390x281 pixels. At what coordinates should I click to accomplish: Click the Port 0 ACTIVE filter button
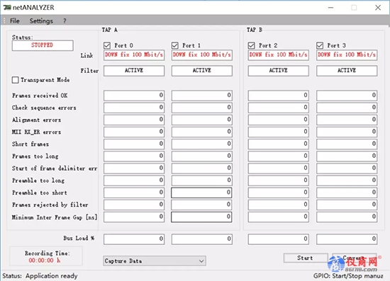pos(134,71)
